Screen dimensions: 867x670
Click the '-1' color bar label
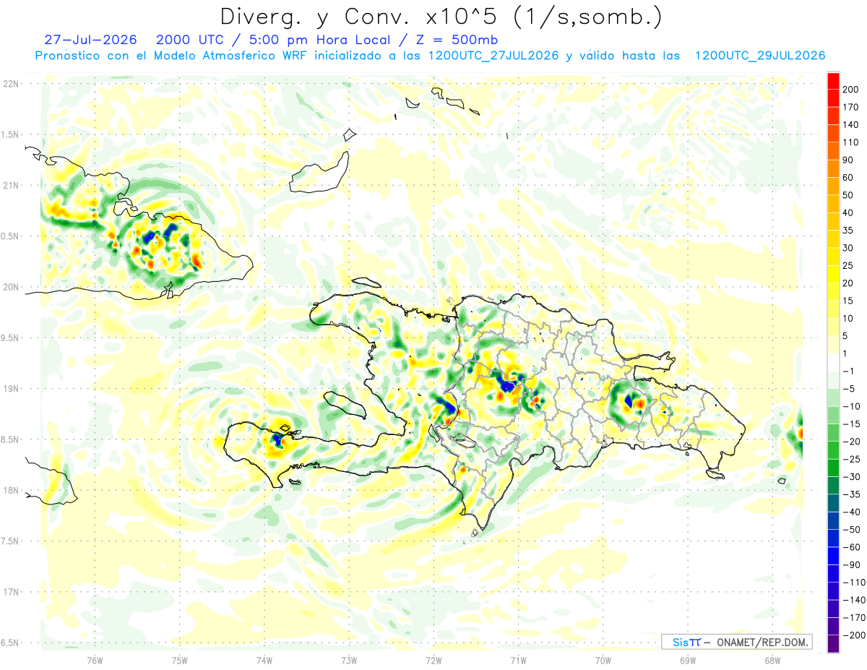click(x=849, y=371)
